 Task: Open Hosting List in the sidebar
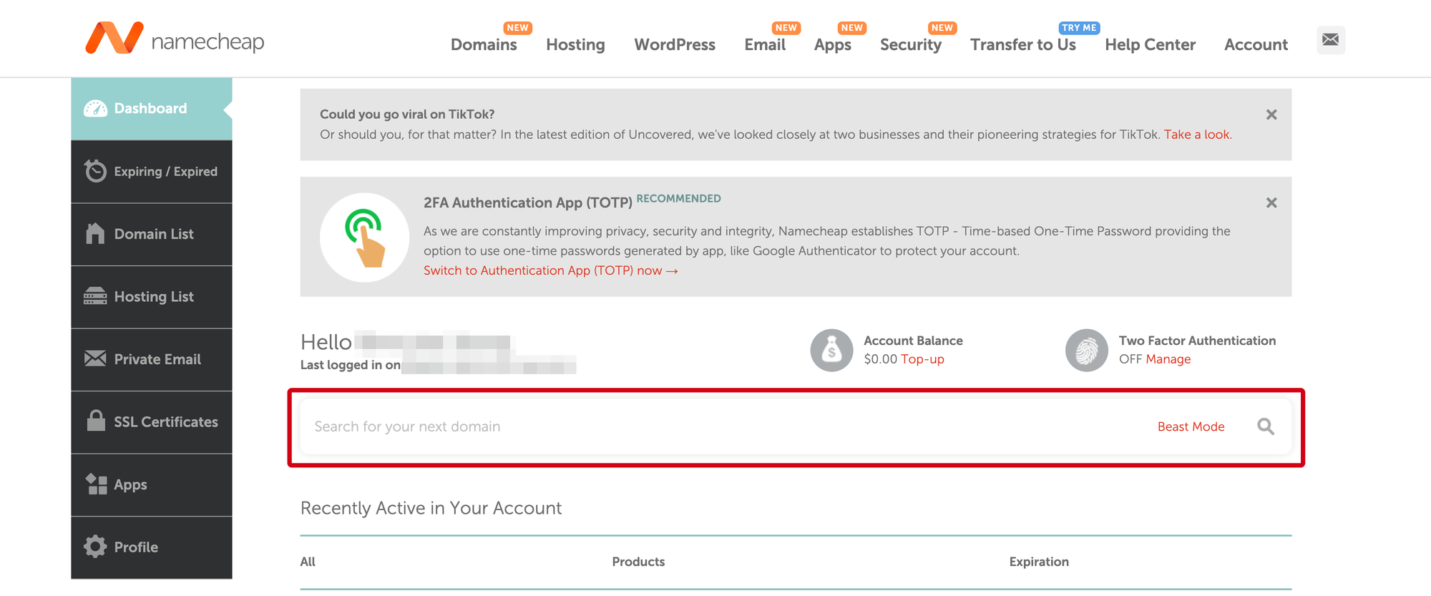click(152, 297)
